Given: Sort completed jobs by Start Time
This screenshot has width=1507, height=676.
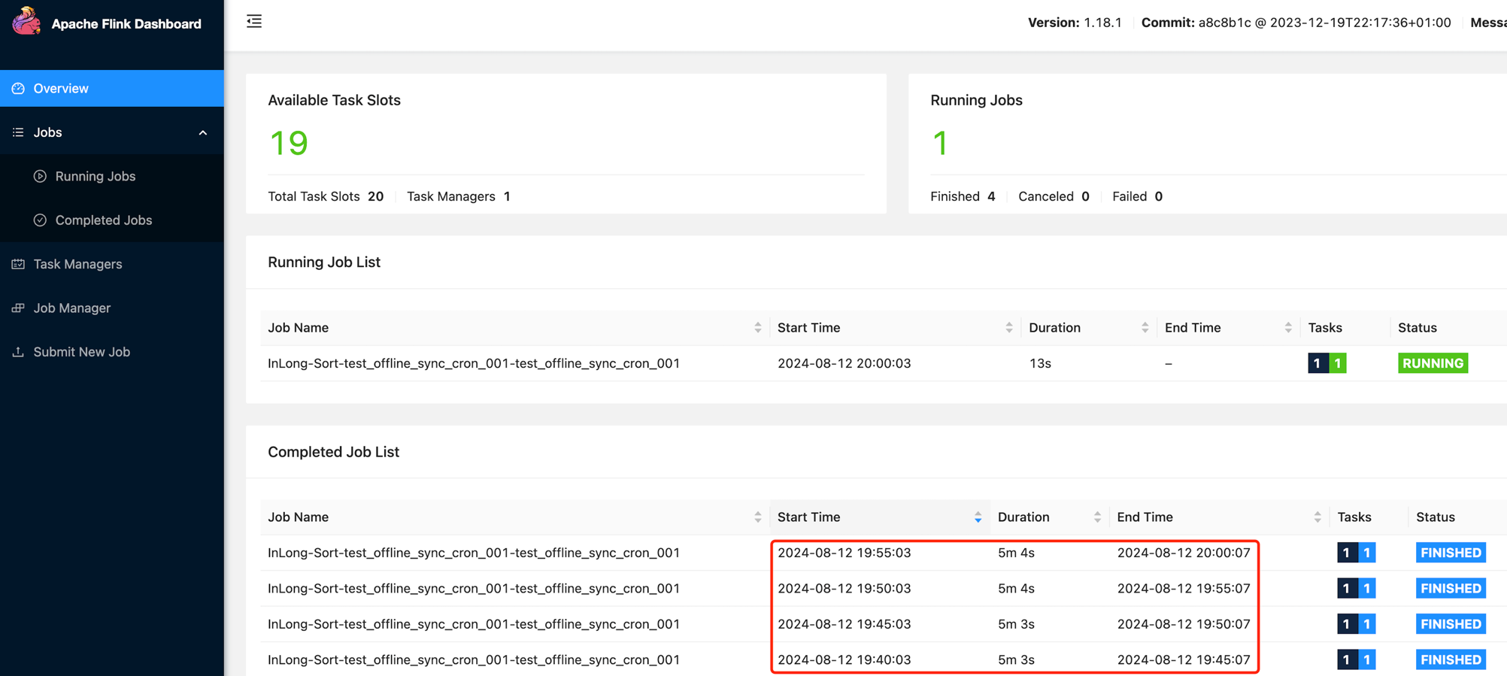Looking at the screenshot, I should click(x=978, y=517).
